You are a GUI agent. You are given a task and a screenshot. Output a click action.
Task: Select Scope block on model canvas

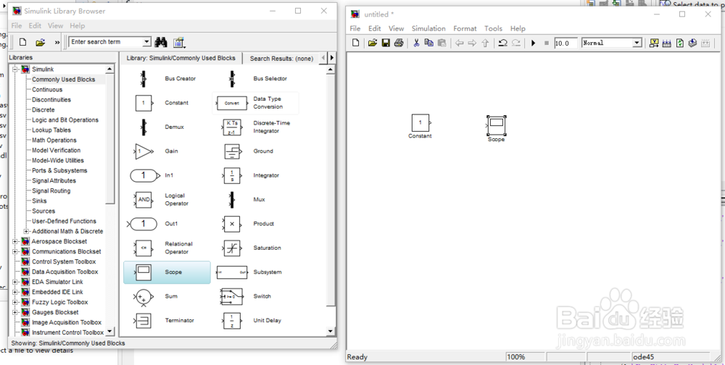[x=496, y=125]
